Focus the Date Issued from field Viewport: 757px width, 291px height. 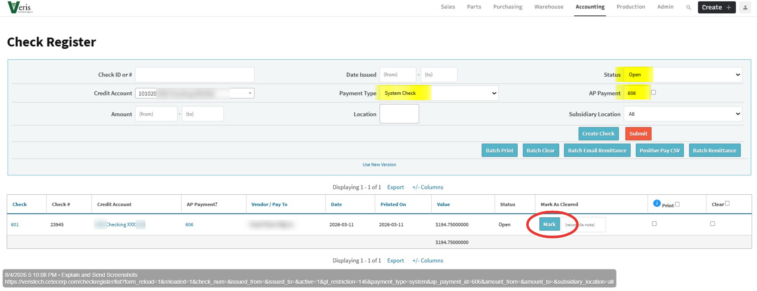tap(398, 75)
